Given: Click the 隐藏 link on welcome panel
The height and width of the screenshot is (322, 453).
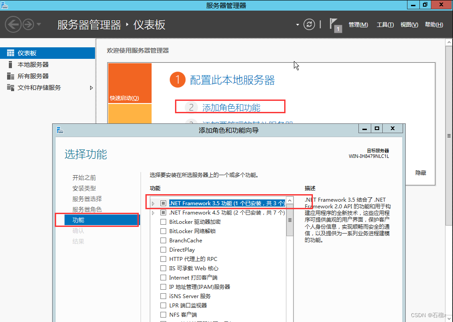Looking at the screenshot, I should (x=421, y=173).
